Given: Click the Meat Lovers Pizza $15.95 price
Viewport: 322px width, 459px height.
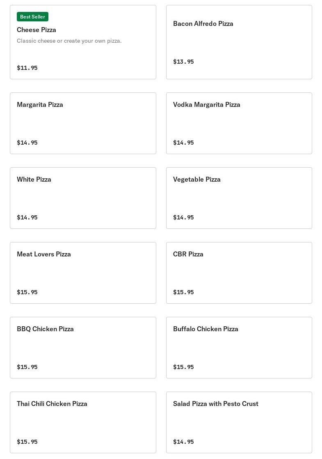Looking at the screenshot, I should [27, 292].
